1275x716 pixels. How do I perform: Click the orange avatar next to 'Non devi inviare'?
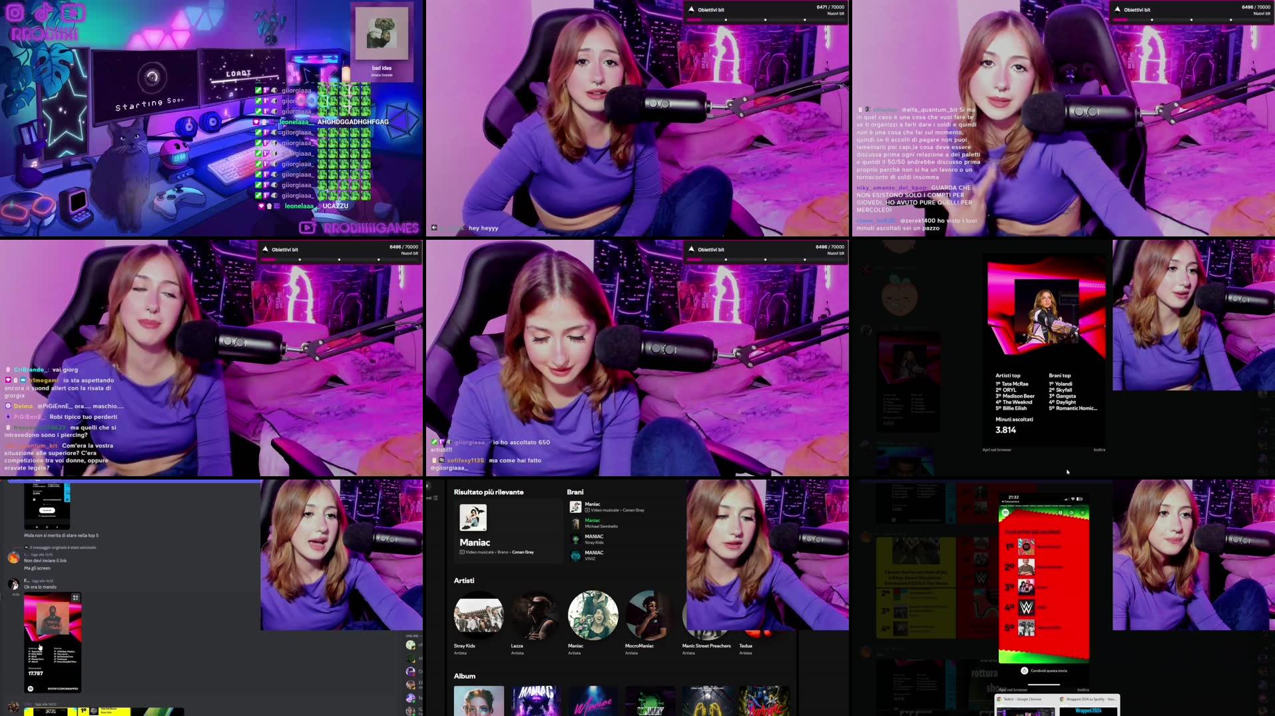[x=13, y=557]
